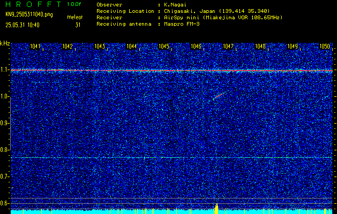Click the 1050 time marker

pos(325,47)
